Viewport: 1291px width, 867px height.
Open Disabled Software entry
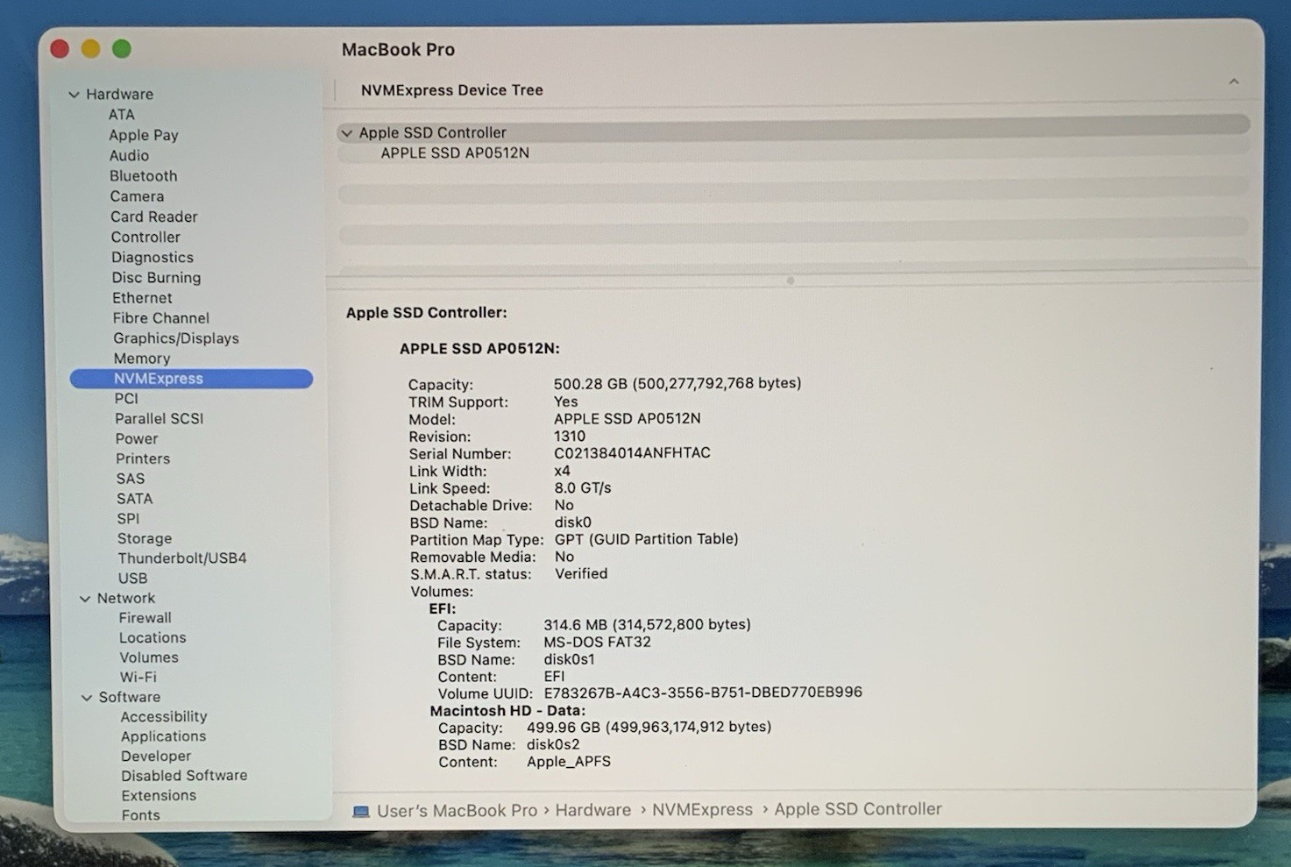(184, 775)
